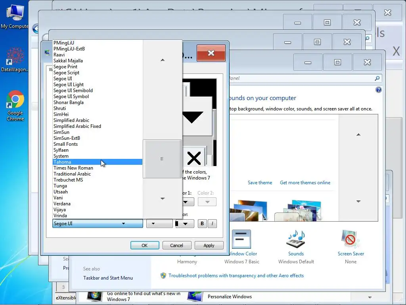Click Save theme link
Image resolution: width=406 pixels, height=305 pixels.
[x=260, y=183]
